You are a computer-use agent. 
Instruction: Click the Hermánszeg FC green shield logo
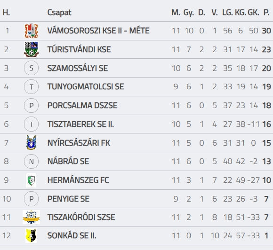(x=31, y=180)
